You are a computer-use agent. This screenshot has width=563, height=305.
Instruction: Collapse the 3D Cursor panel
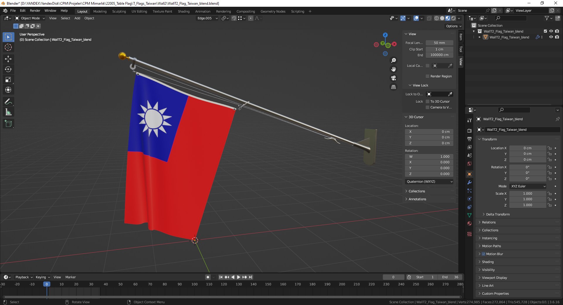tap(416, 117)
